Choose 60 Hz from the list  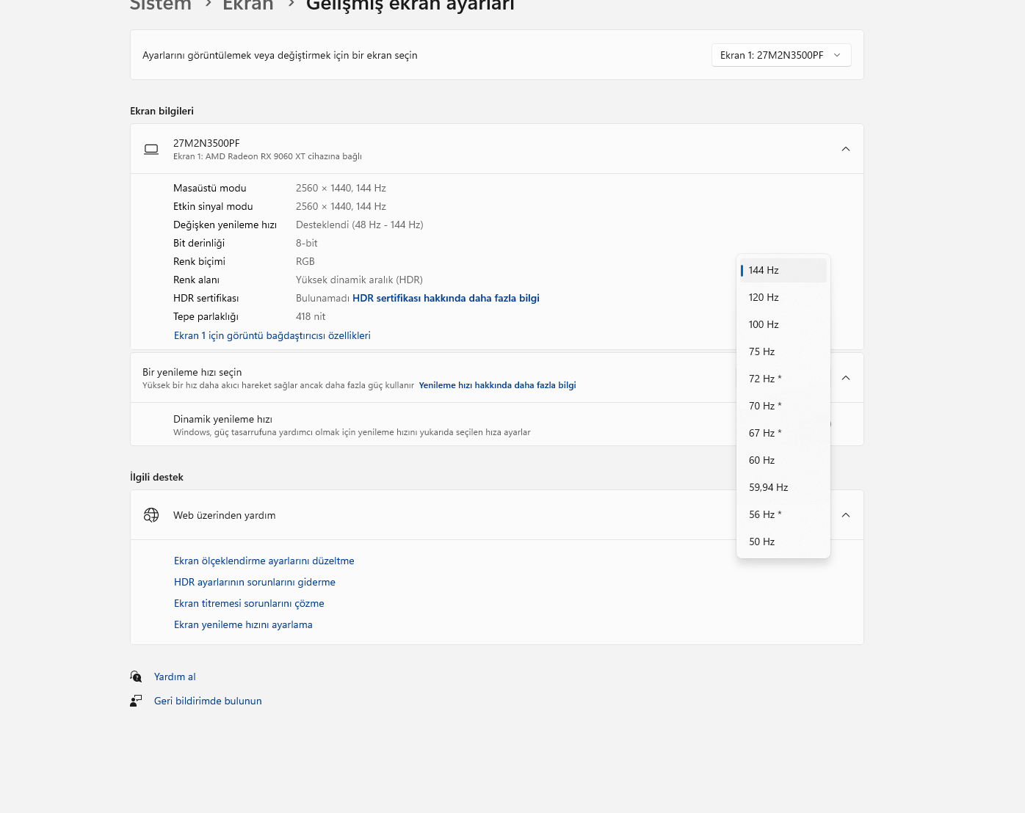(783, 460)
